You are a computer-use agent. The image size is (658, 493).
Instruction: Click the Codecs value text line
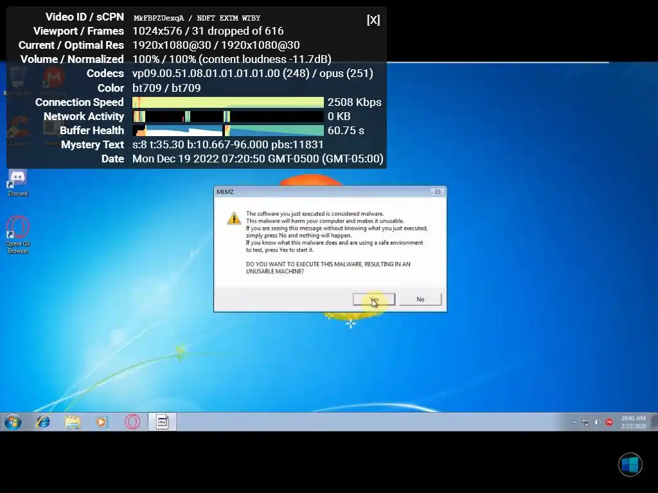coord(253,73)
